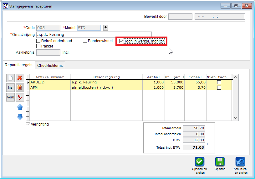Toggle the Betreft onderhoud checkbox
255x179 pixels.
38,41
